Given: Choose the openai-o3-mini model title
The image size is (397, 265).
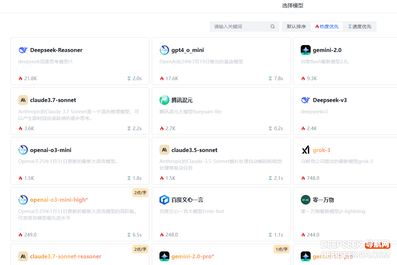Looking at the screenshot, I should tap(51, 150).
